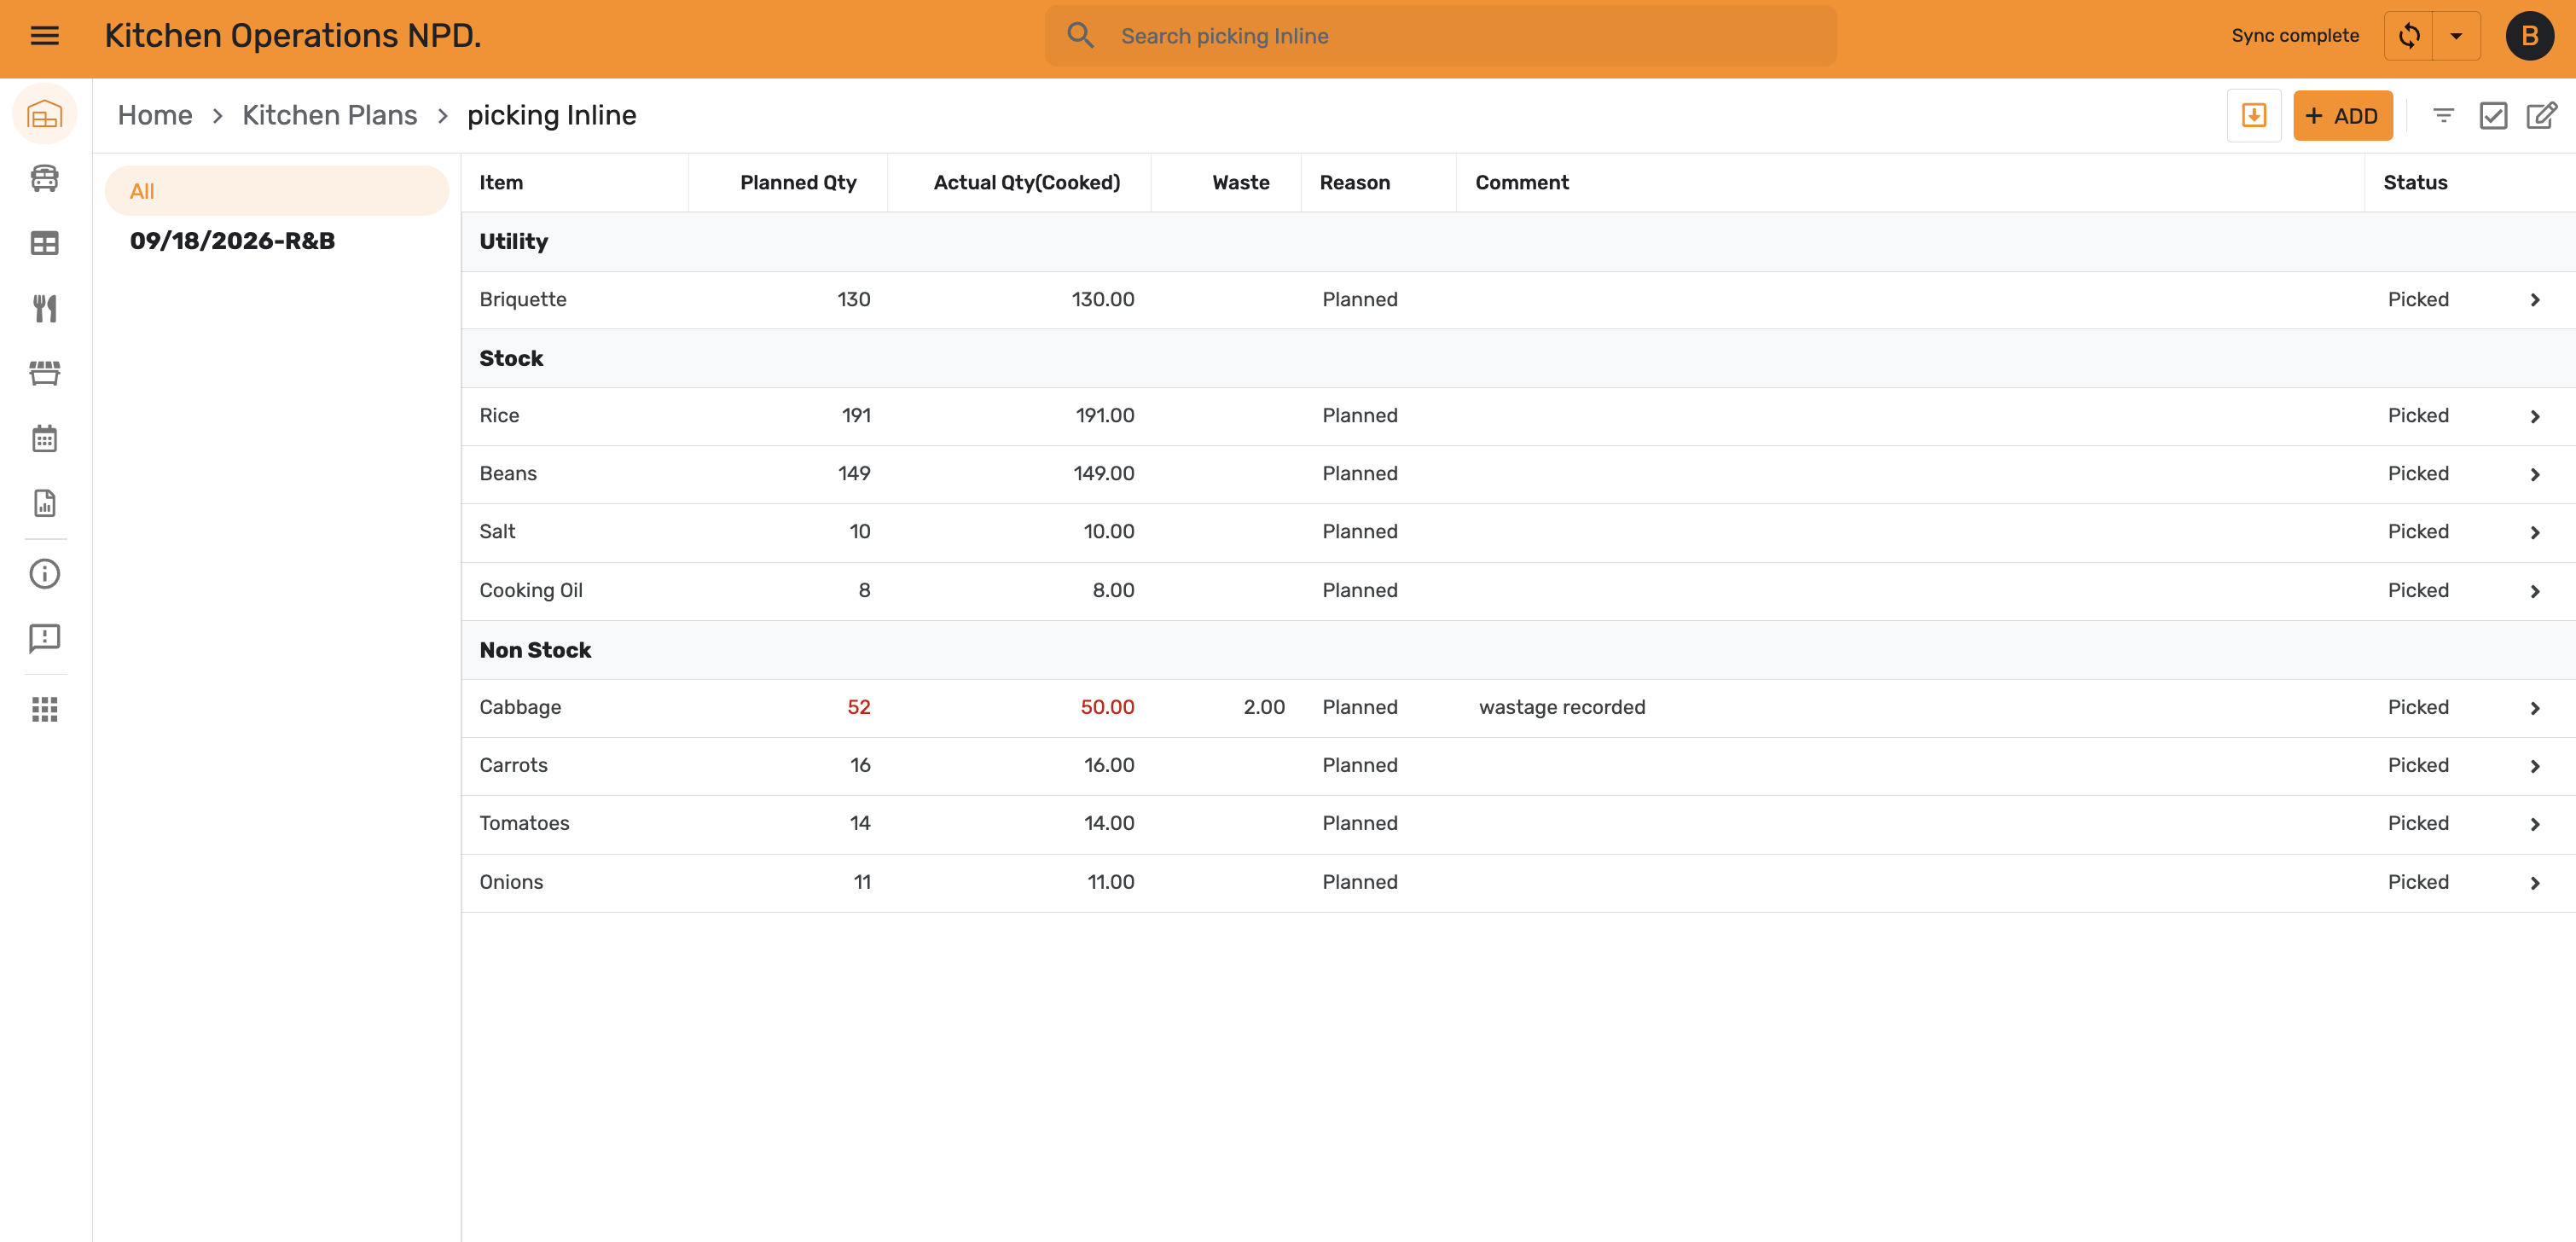Open the bus transport sidebar icon
Image resolution: width=2576 pixels, height=1242 pixels.
tap(45, 178)
